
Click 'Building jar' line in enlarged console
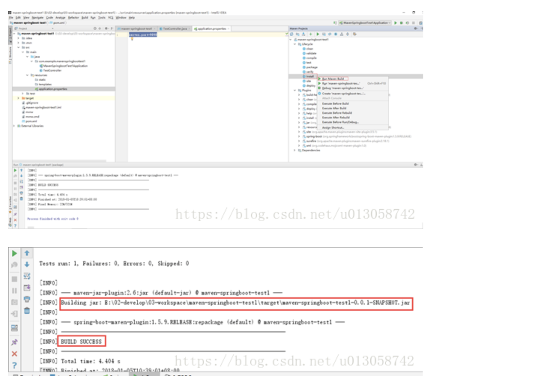coord(235,303)
